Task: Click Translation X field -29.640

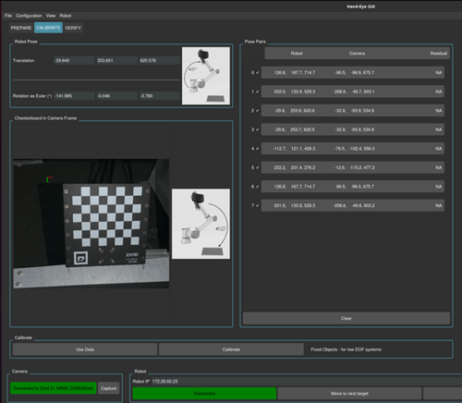Action: click(74, 60)
